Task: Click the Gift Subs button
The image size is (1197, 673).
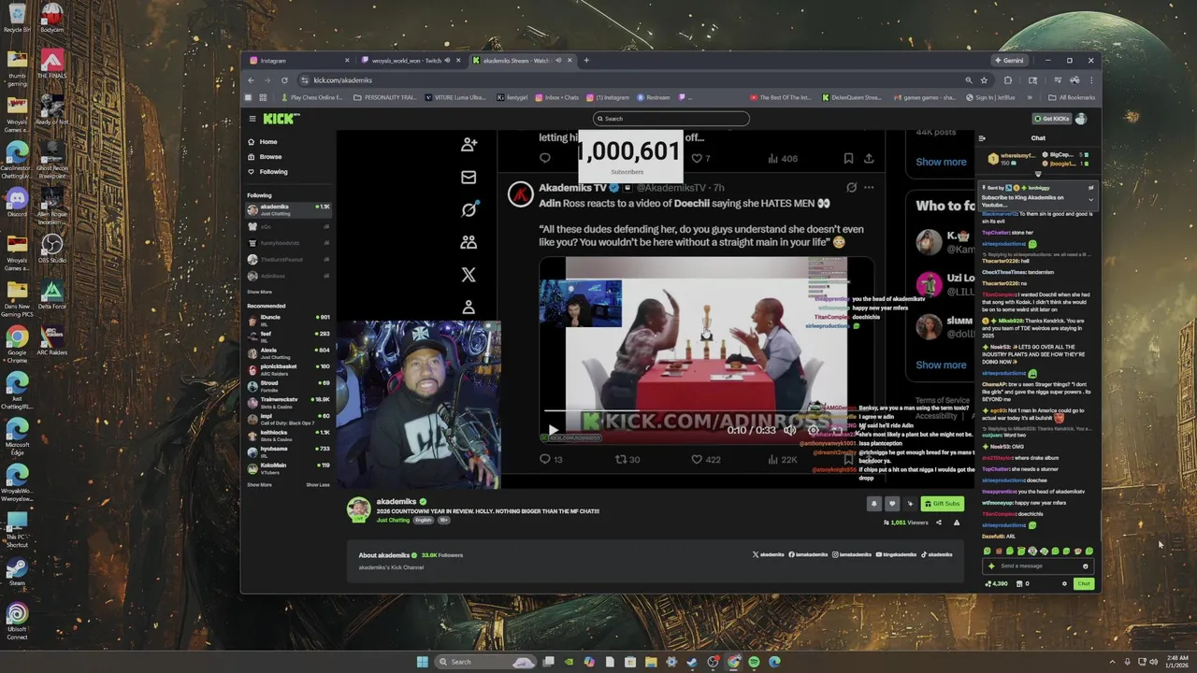Action: (942, 504)
